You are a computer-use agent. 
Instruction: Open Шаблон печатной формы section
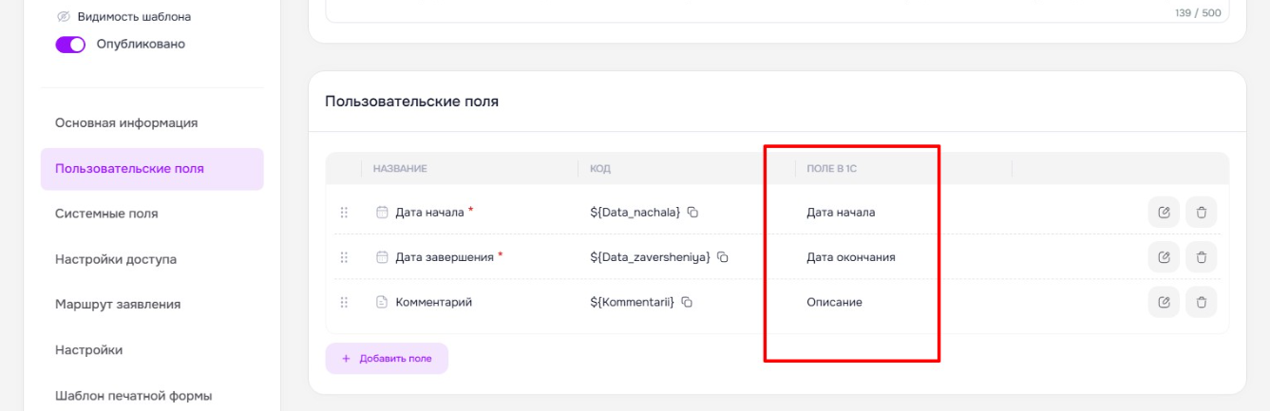point(133,396)
